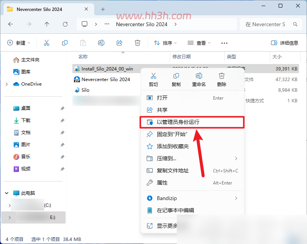Go back with the left arrow
The image size is (307, 244).
coord(11,24)
